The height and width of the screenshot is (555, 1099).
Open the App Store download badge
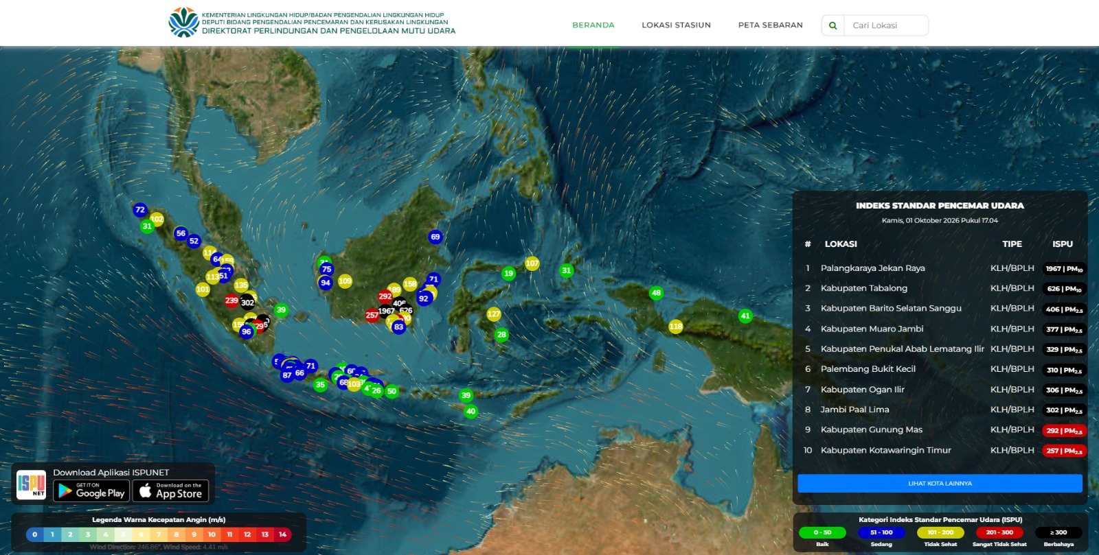[170, 491]
